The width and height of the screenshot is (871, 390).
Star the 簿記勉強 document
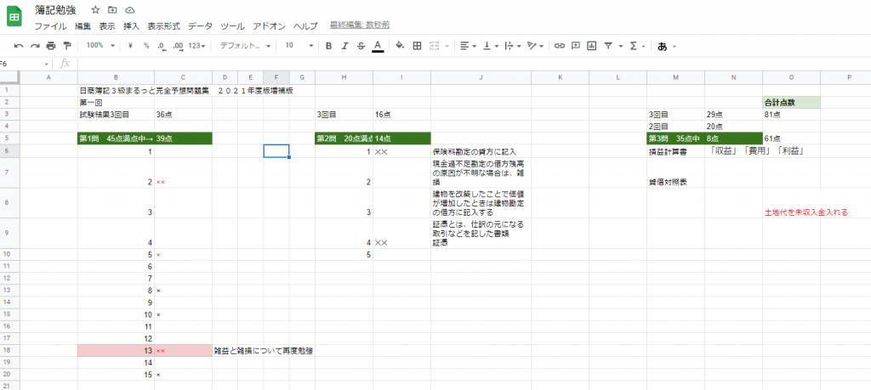[x=95, y=10]
